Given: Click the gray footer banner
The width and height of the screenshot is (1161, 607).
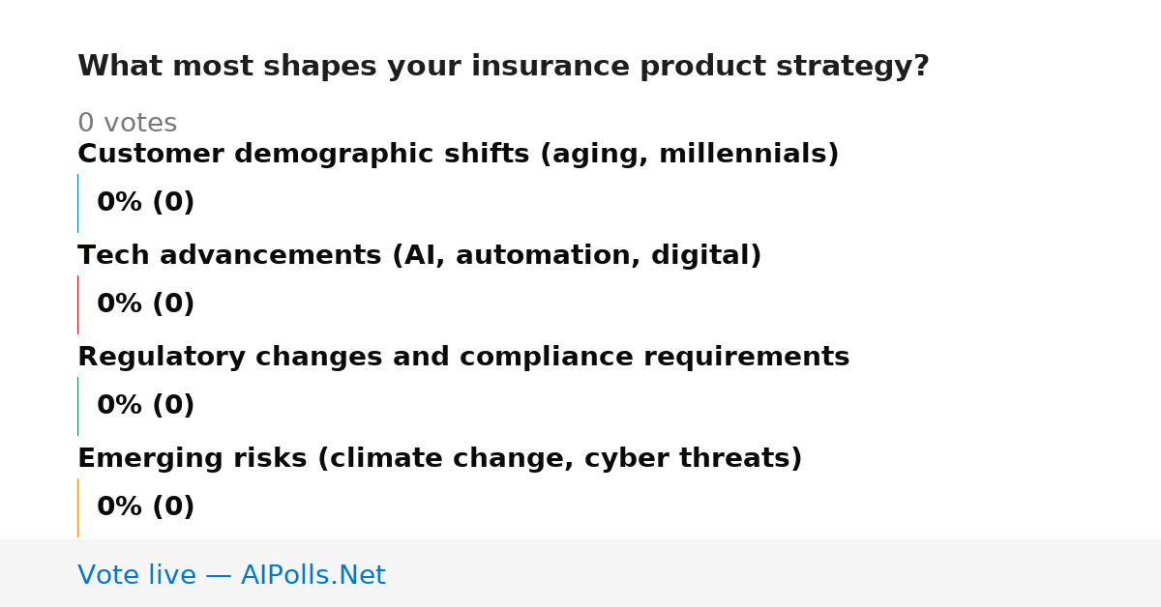Looking at the screenshot, I should 580,573.
